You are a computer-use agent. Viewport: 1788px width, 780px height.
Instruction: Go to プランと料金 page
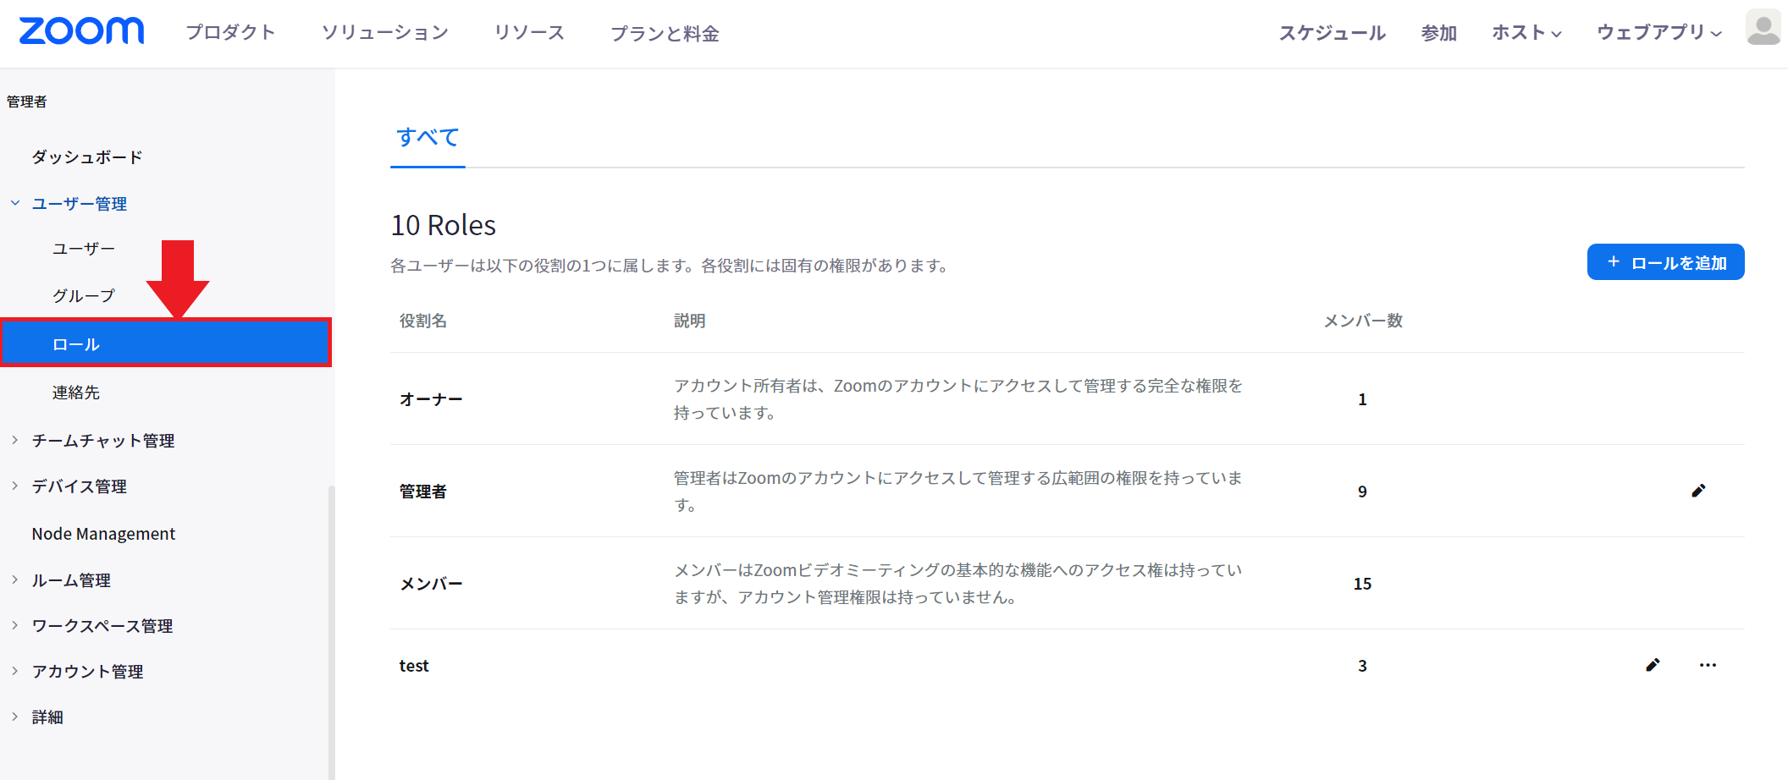[665, 33]
